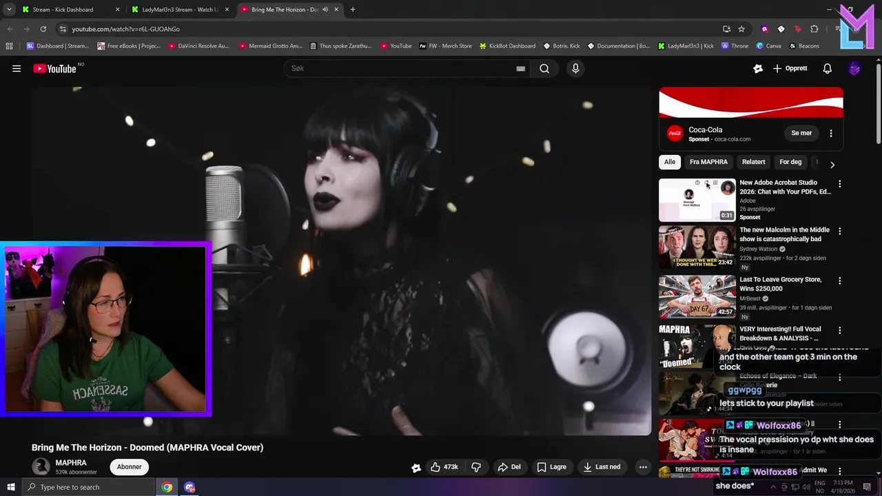This screenshot has height=496, width=882.
Task: Go to YouTube home via logo
Action: click(x=54, y=68)
